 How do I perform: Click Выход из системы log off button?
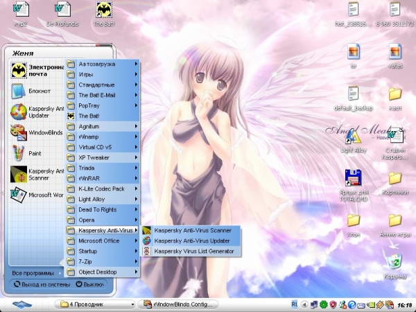[x=42, y=284]
